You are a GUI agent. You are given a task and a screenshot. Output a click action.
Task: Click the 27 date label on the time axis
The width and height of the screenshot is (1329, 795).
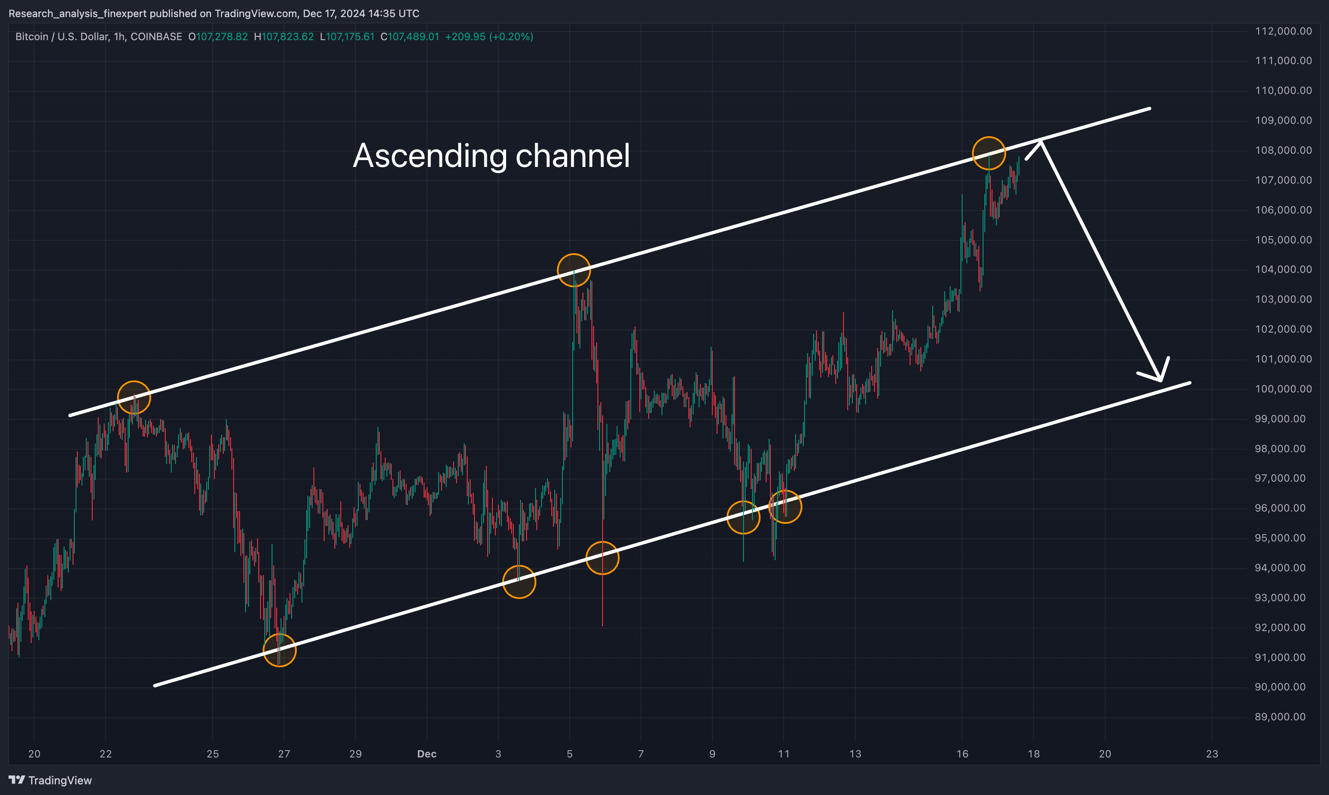[x=284, y=754]
